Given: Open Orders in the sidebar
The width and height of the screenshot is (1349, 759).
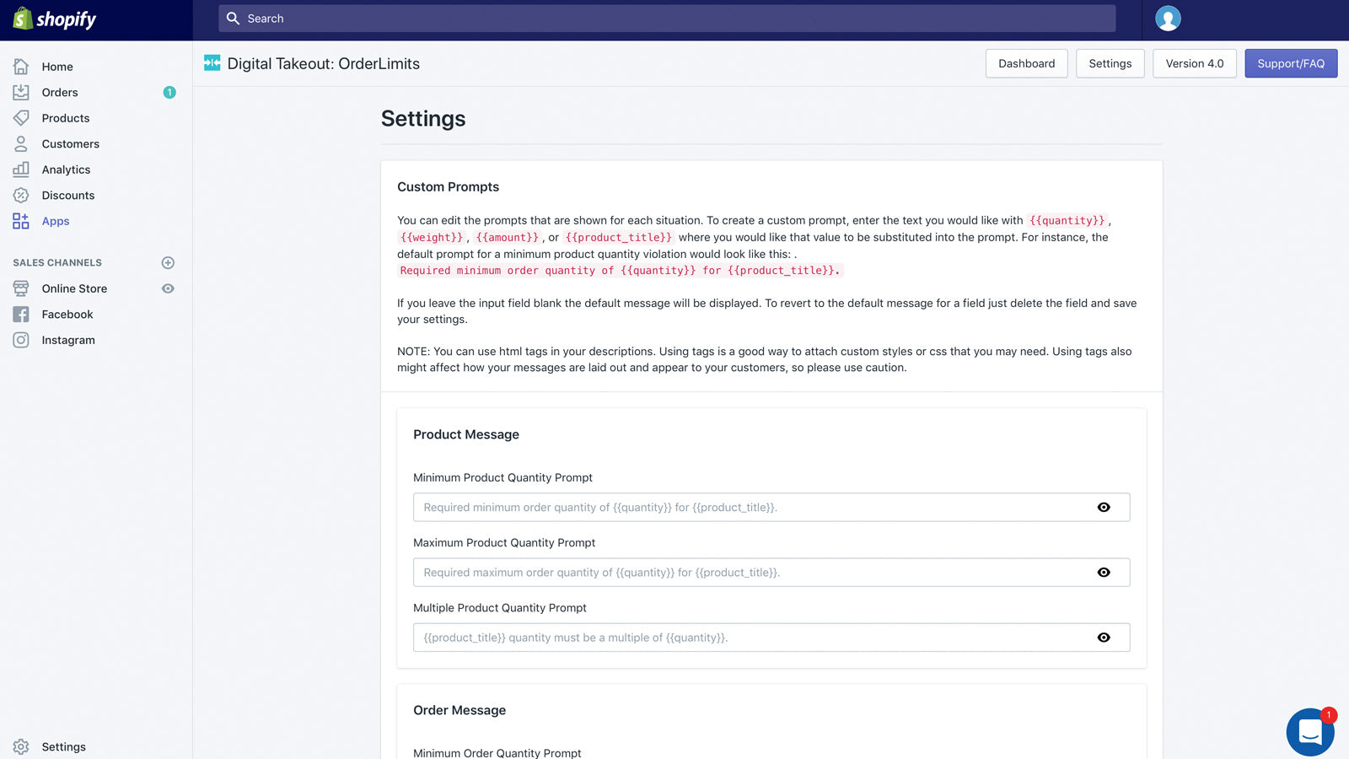Looking at the screenshot, I should [60, 93].
